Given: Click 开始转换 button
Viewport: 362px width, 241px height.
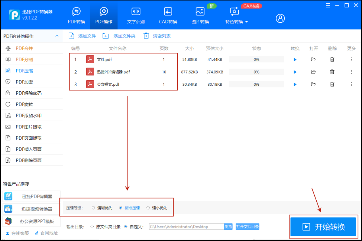Looking at the screenshot, I should click(323, 227).
